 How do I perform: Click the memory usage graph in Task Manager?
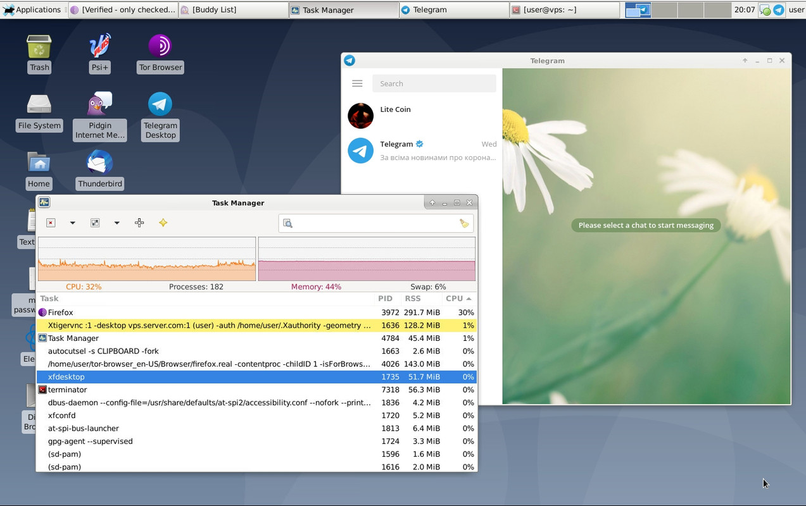tap(367, 259)
